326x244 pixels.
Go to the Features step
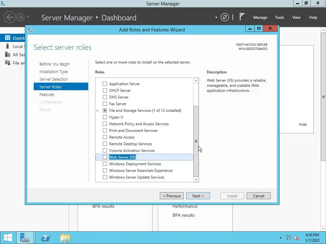(x=47, y=94)
